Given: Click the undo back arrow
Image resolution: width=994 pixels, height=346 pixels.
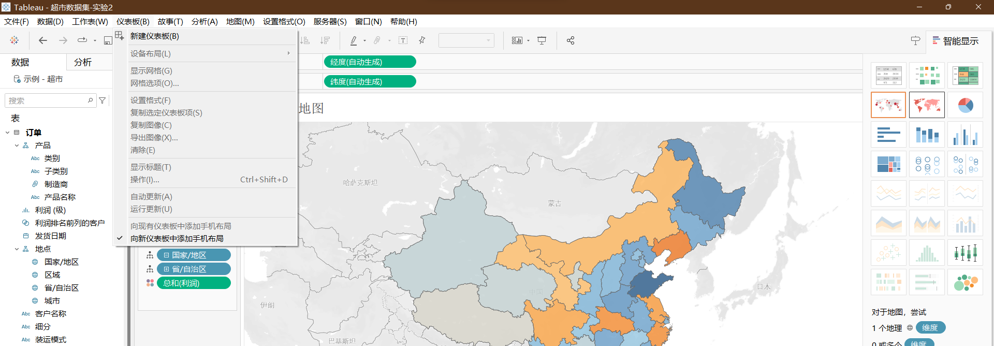Looking at the screenshot, I should 43,40.
